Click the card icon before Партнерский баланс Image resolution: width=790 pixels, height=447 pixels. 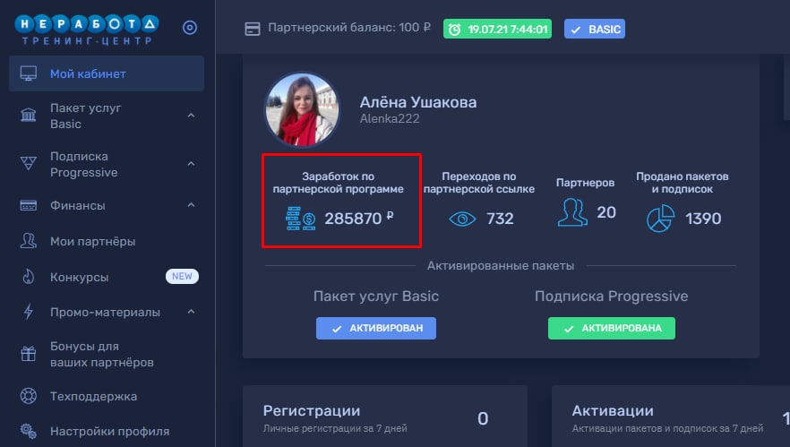point(253,29)
